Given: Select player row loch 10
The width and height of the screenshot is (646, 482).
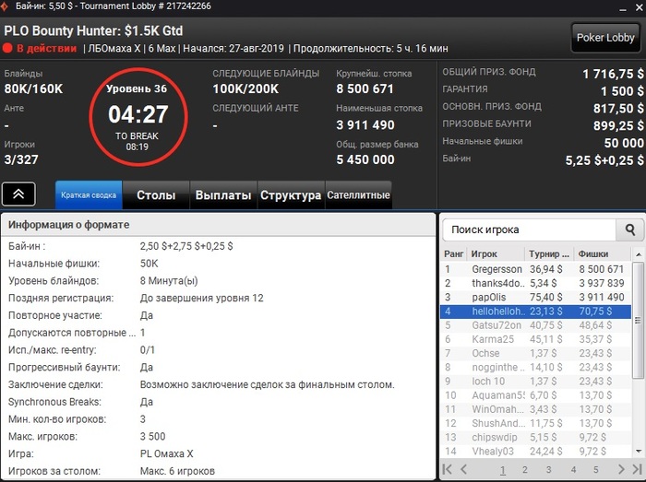Looking at the screenshot, I should [535, 382].
